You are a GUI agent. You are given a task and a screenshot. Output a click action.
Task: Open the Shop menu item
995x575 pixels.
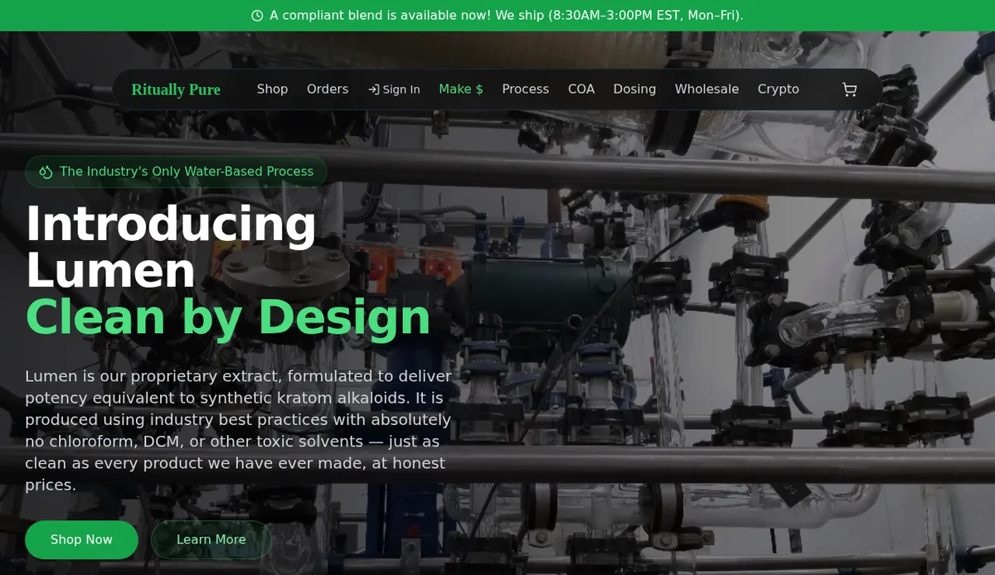(272, 89)
